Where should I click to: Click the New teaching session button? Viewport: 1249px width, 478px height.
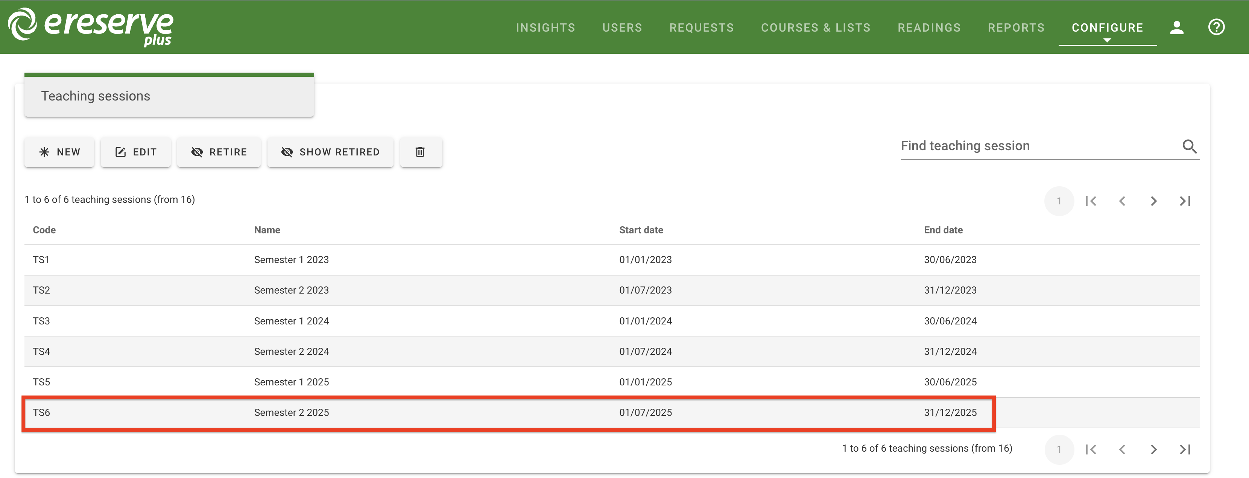59,152
